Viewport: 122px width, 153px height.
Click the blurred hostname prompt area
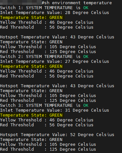21,2
